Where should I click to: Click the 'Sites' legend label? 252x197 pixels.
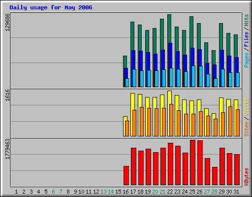pyautogui.click(x=246, y=129)
